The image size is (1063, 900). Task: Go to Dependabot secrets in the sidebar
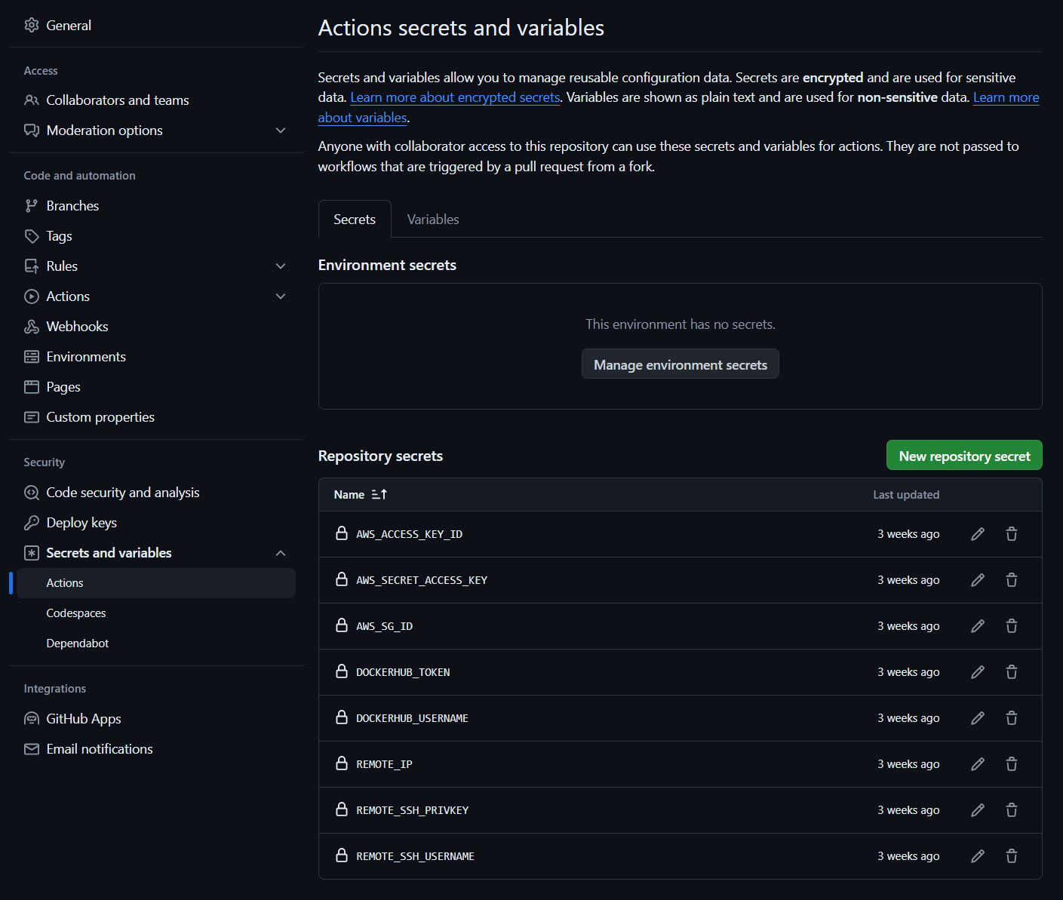click(78, 644)
